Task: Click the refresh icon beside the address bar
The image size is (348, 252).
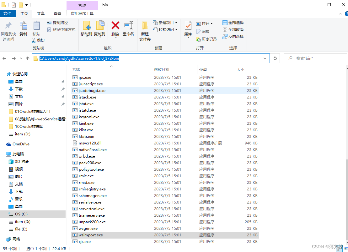Action: point(275,58)
